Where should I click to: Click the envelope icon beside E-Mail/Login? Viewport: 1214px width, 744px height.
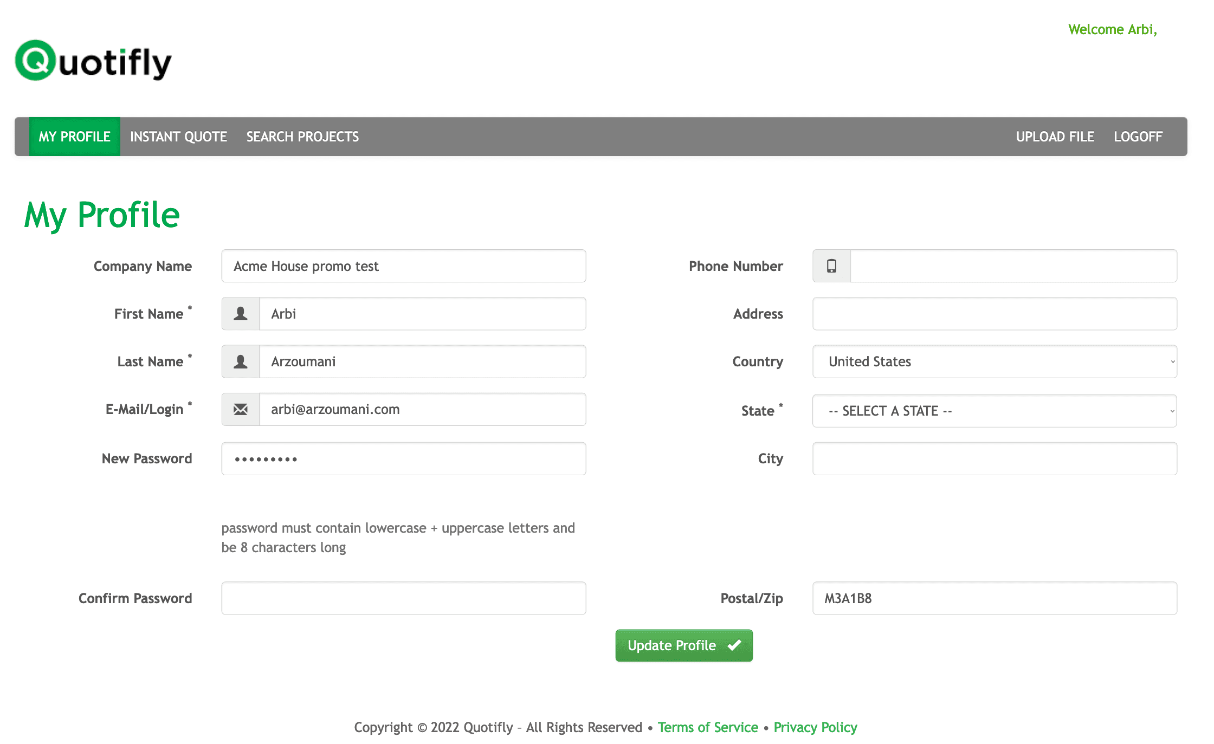pos(241,409)
